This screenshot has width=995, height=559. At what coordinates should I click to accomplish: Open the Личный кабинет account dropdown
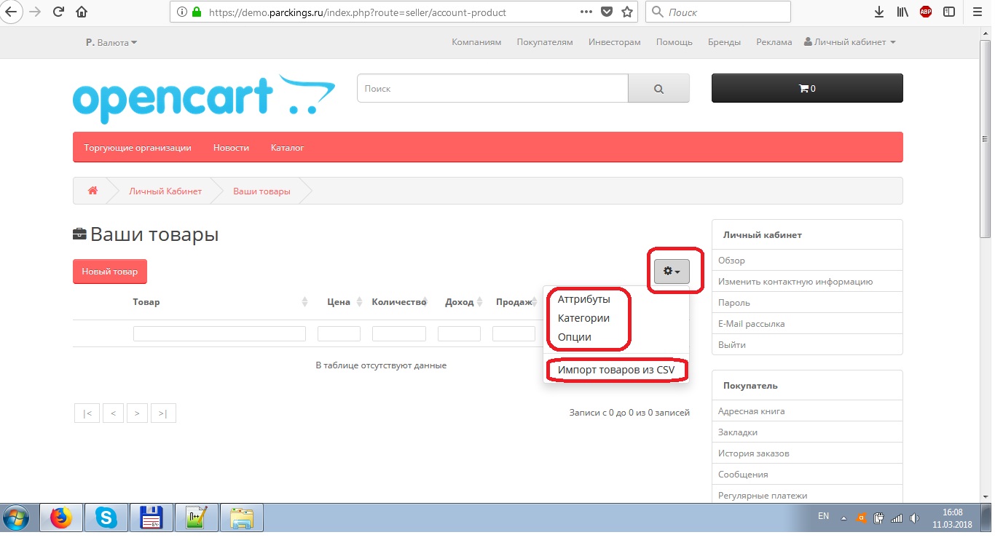pos(849,42)
